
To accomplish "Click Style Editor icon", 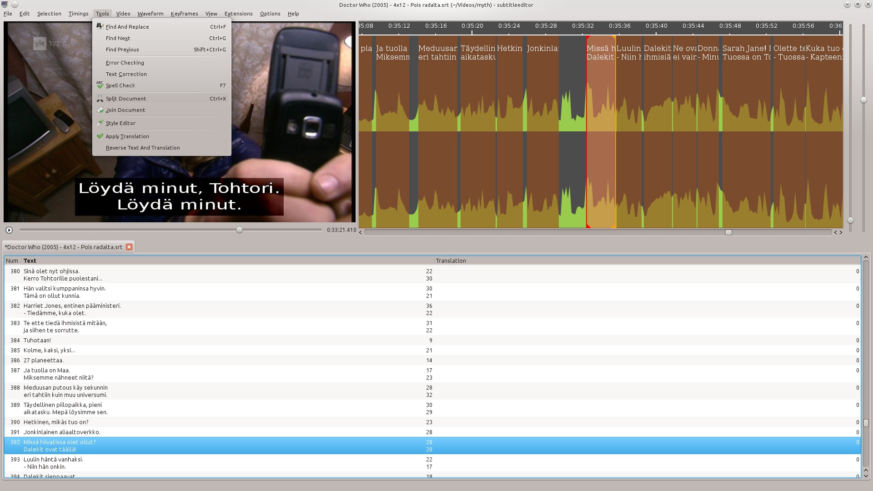I will point(100,123).
